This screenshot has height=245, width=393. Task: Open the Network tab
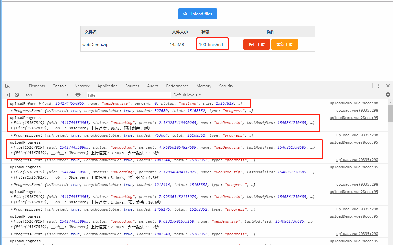tap(82, 86)
